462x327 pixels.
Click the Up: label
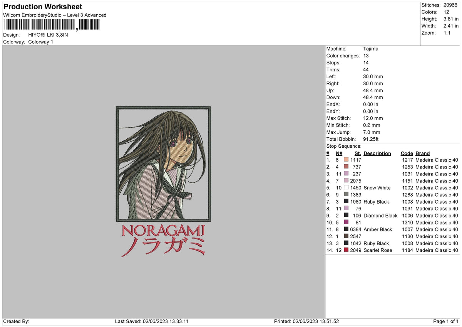(x=330, y=90)
